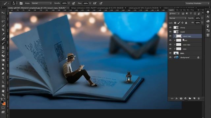
Task: Select the Zoom tool
Action: coord(3,95)
